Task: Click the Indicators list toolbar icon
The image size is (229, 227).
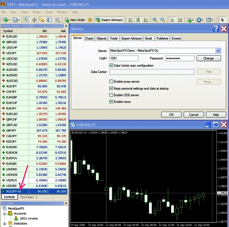Action: 189,20
